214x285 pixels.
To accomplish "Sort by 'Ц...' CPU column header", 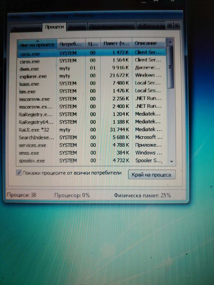I will pos(93,44).
